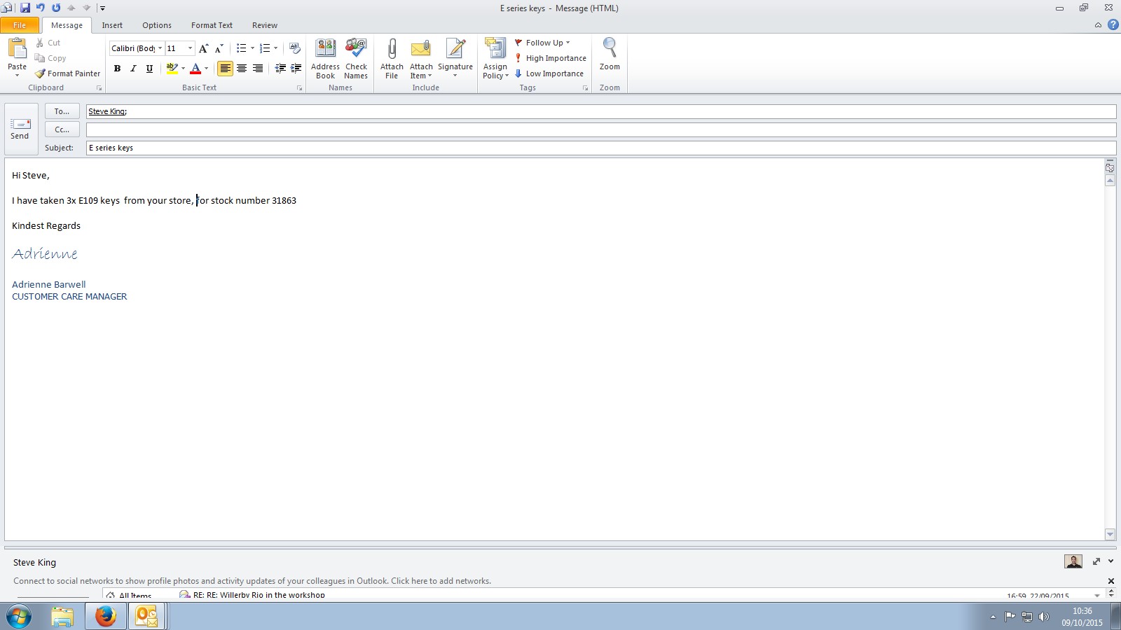Open Outlook Help
Image resolution: width=1121 pixels, height=630 pixels.
point(1113,24)
